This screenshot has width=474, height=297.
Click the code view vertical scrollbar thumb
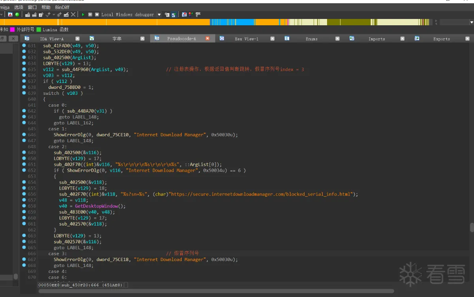(x=472, y=227)
